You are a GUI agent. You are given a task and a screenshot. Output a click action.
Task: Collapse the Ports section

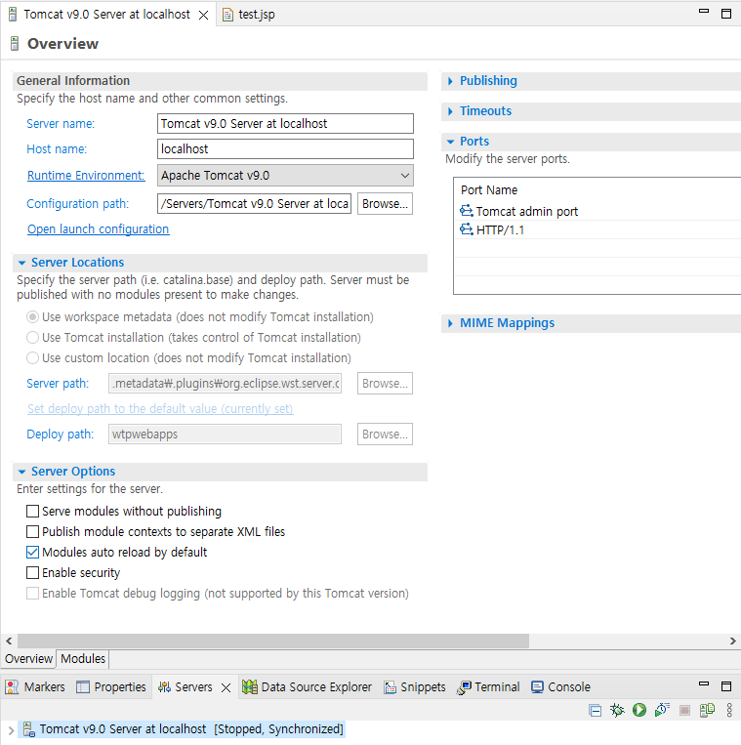pos(450,142)
